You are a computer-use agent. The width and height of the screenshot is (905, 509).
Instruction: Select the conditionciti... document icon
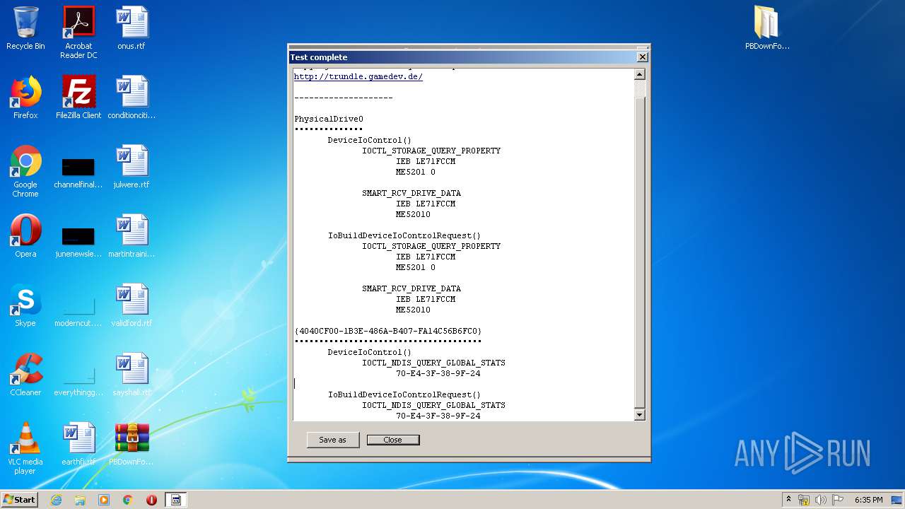coord(132,98)
